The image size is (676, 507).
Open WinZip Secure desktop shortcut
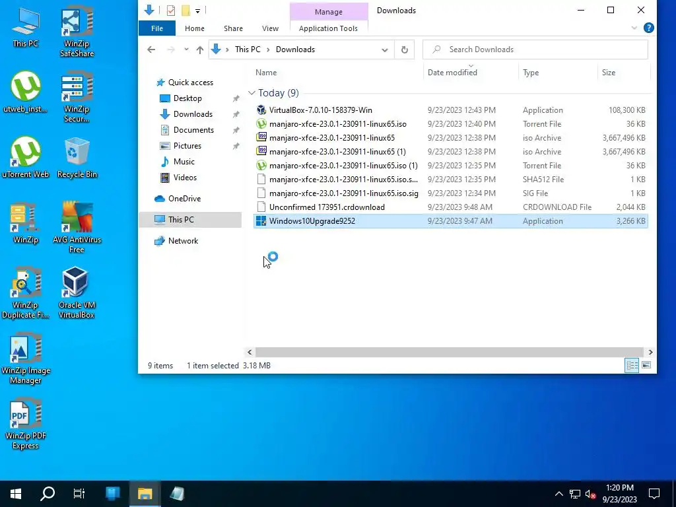[x=77, y=96]
